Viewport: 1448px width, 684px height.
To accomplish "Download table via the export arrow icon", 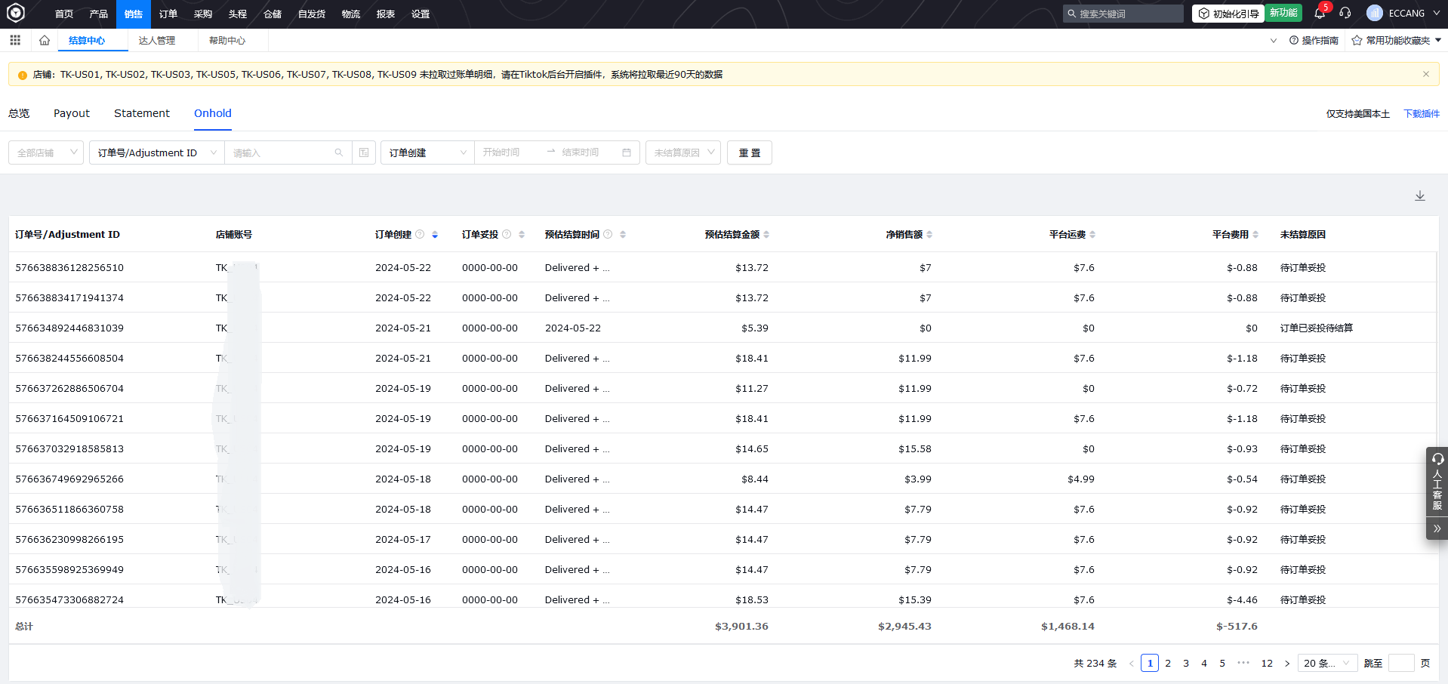I will coord(1420,196).
